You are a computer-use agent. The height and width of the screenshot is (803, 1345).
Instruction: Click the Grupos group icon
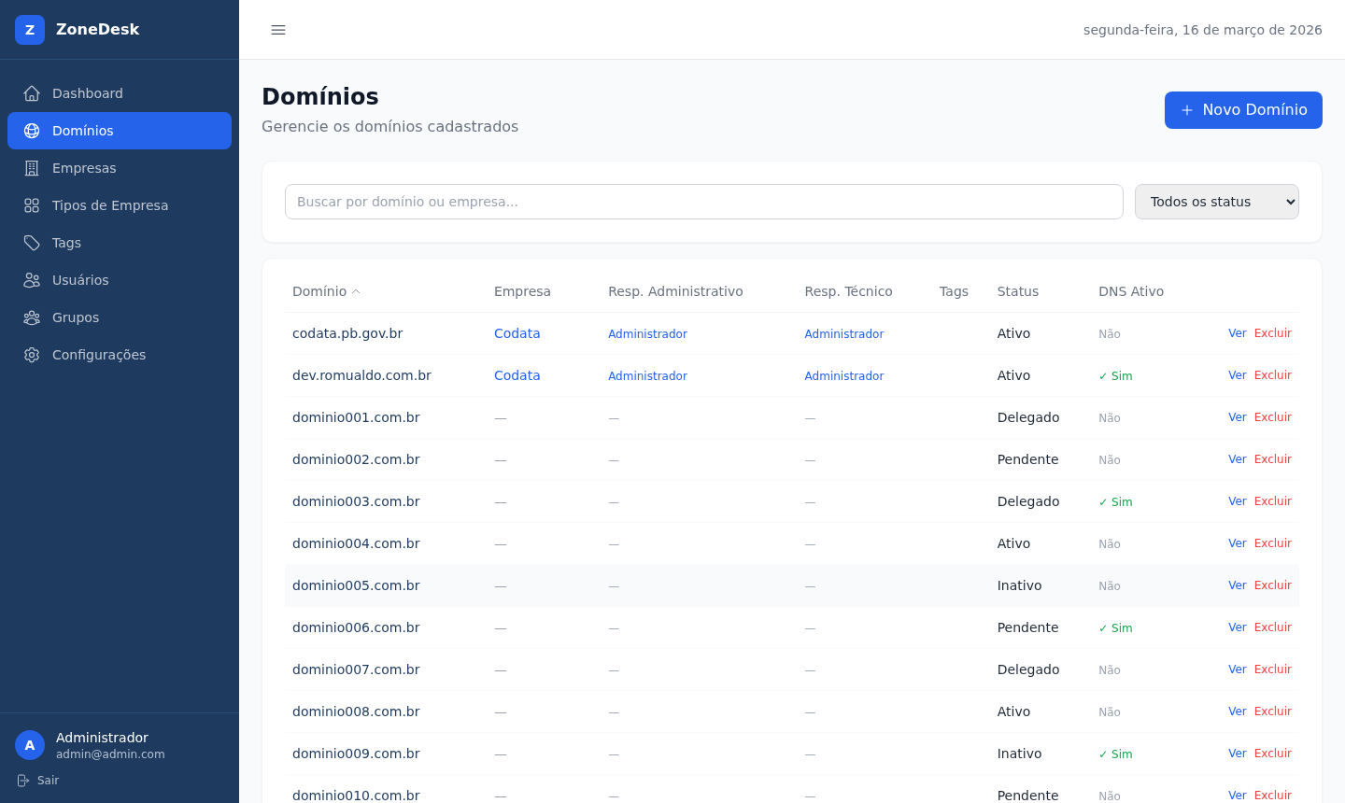pos(32,317)
